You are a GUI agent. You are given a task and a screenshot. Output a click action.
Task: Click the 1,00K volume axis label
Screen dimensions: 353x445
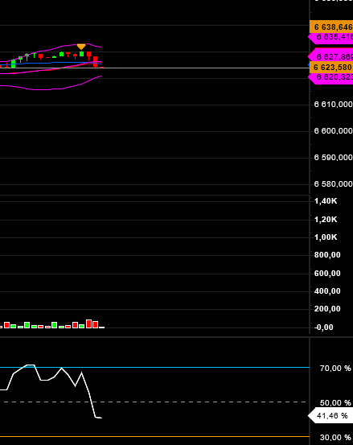click(x=326, y=237)
